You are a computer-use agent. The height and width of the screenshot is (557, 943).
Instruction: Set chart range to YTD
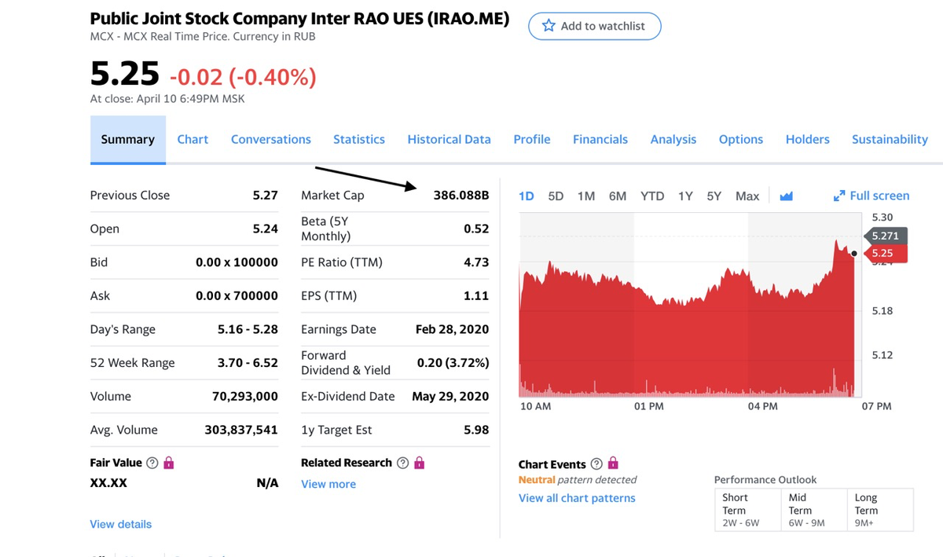tap(651, 196)
